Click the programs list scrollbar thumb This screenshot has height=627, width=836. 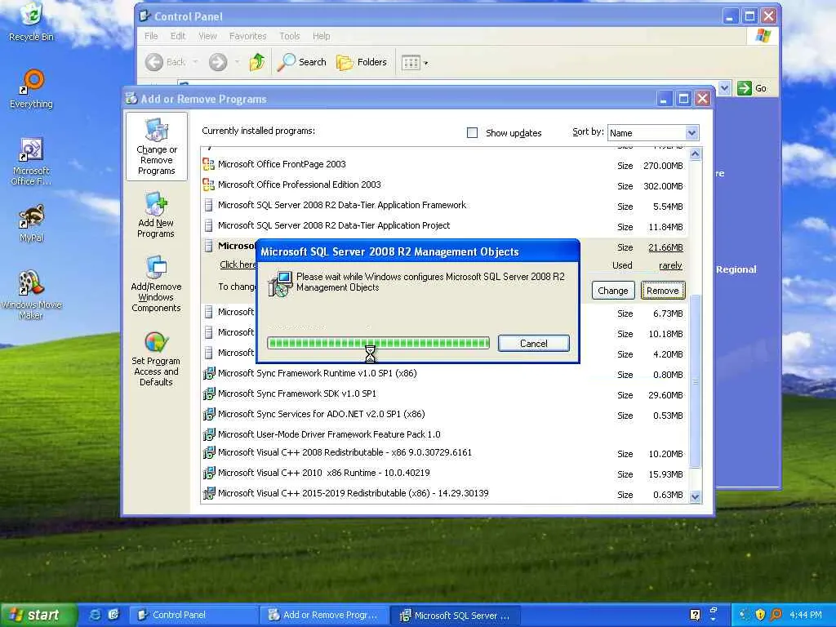[696, 381]
